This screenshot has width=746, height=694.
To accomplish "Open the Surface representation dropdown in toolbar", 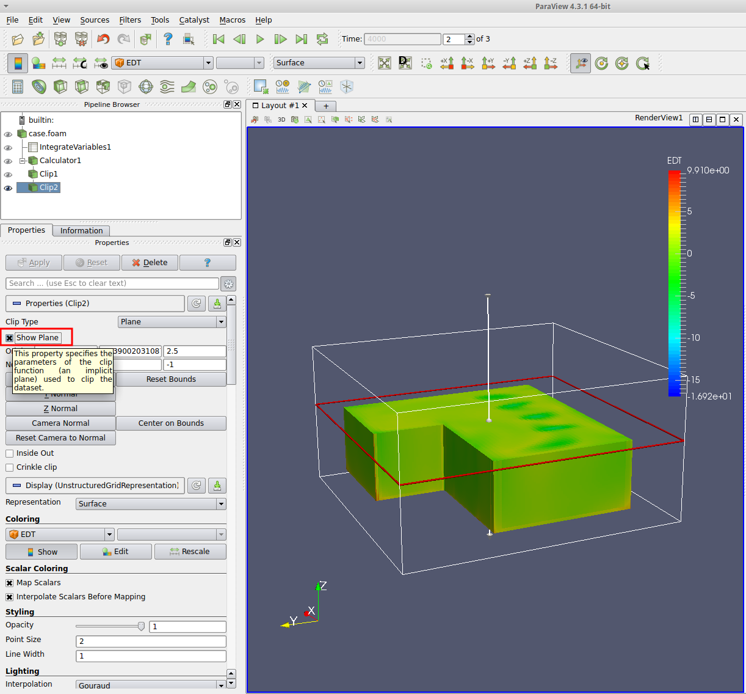I will [319, 63].
